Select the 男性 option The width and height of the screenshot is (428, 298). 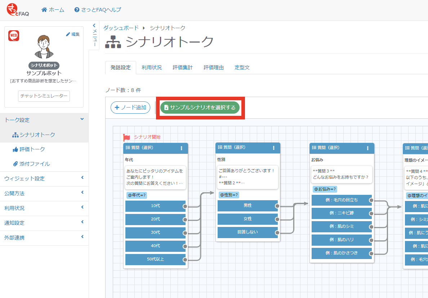coord(248,206)
